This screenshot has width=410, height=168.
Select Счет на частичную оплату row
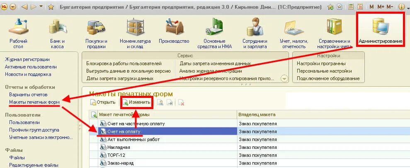(x=250, y=124)
